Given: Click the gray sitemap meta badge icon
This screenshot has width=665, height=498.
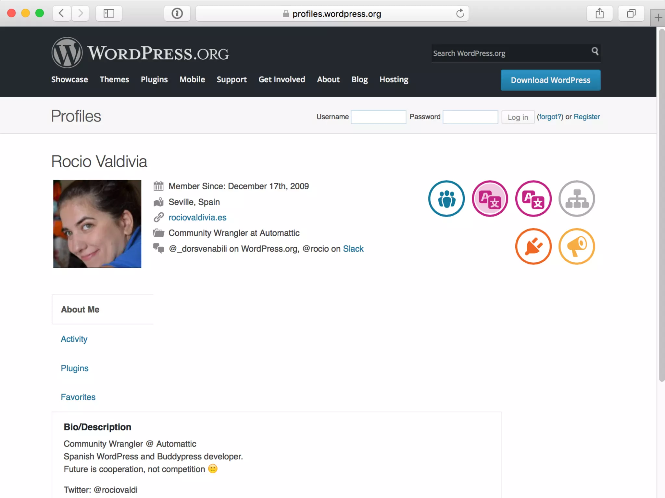Looking at the screenshot, I should tap(577, 198).
